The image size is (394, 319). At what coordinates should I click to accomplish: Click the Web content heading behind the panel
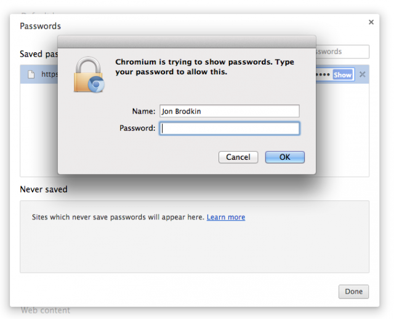[x=46, y=310]
